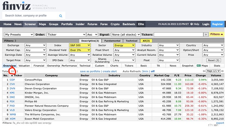Set auto refresh to 3min

[145, 71]
